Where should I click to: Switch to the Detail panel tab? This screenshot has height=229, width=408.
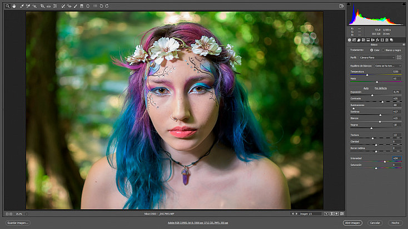(359, 40)
